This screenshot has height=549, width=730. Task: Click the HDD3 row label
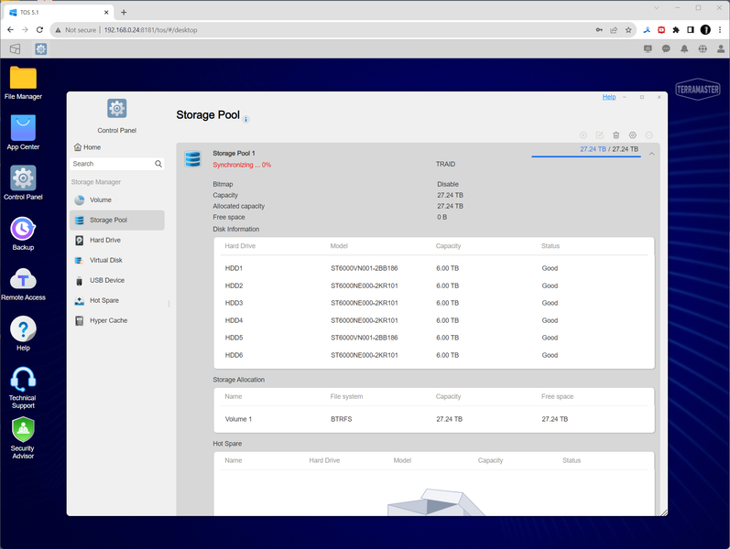(x=234, y=303)
